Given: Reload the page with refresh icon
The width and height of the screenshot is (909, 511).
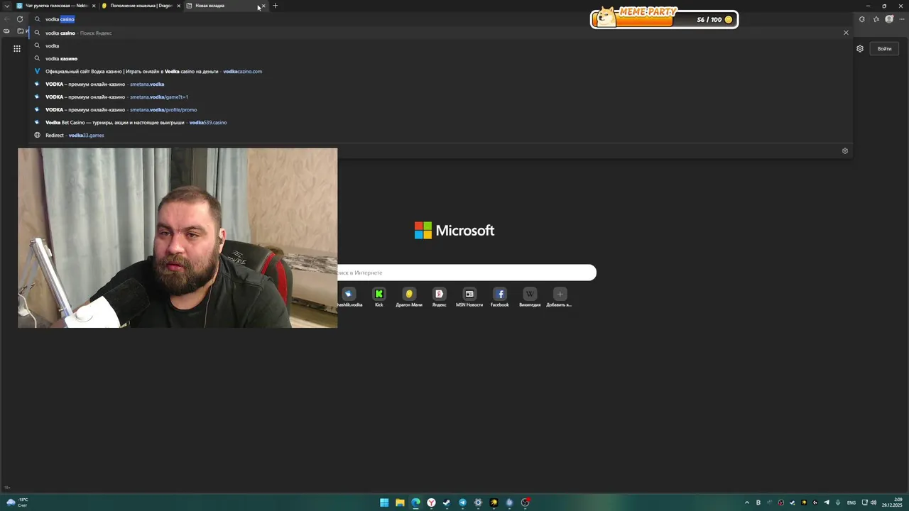Looking at the screenshot, I should pyautogui.click(x=20, y=19).
